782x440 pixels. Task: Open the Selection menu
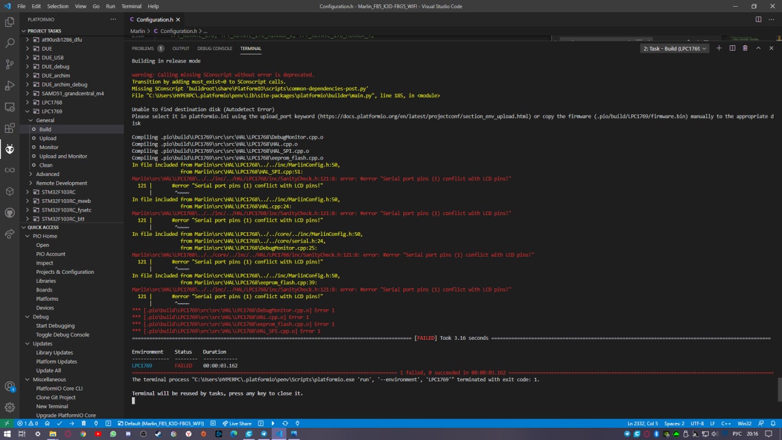coord(58,6)
